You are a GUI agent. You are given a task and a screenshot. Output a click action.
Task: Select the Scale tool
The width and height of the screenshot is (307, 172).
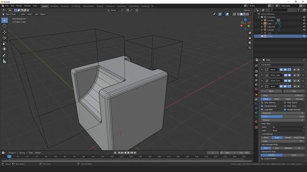pyautogui.click(x=4, y=43)
